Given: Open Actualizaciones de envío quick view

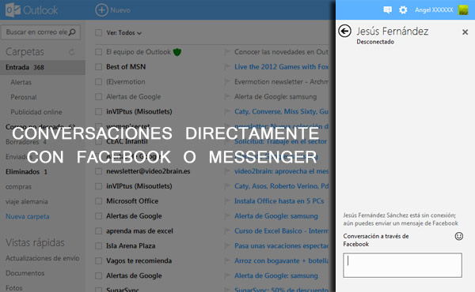Looking at the screenshot, I should coord(43,258).
